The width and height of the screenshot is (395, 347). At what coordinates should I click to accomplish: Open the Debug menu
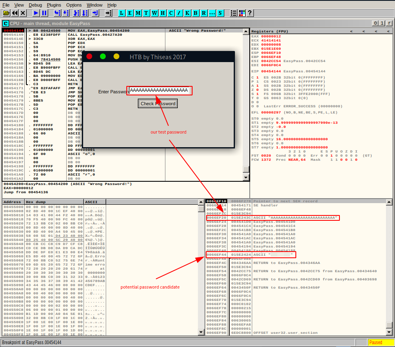35,5
